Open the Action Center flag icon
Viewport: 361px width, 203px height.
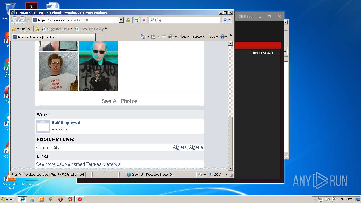coord(334,199)
